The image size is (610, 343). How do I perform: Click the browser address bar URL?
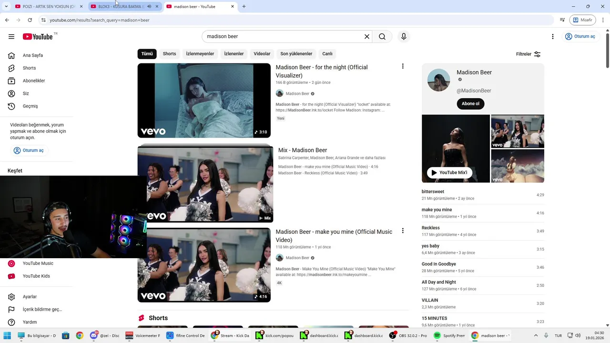click(100, 20)
